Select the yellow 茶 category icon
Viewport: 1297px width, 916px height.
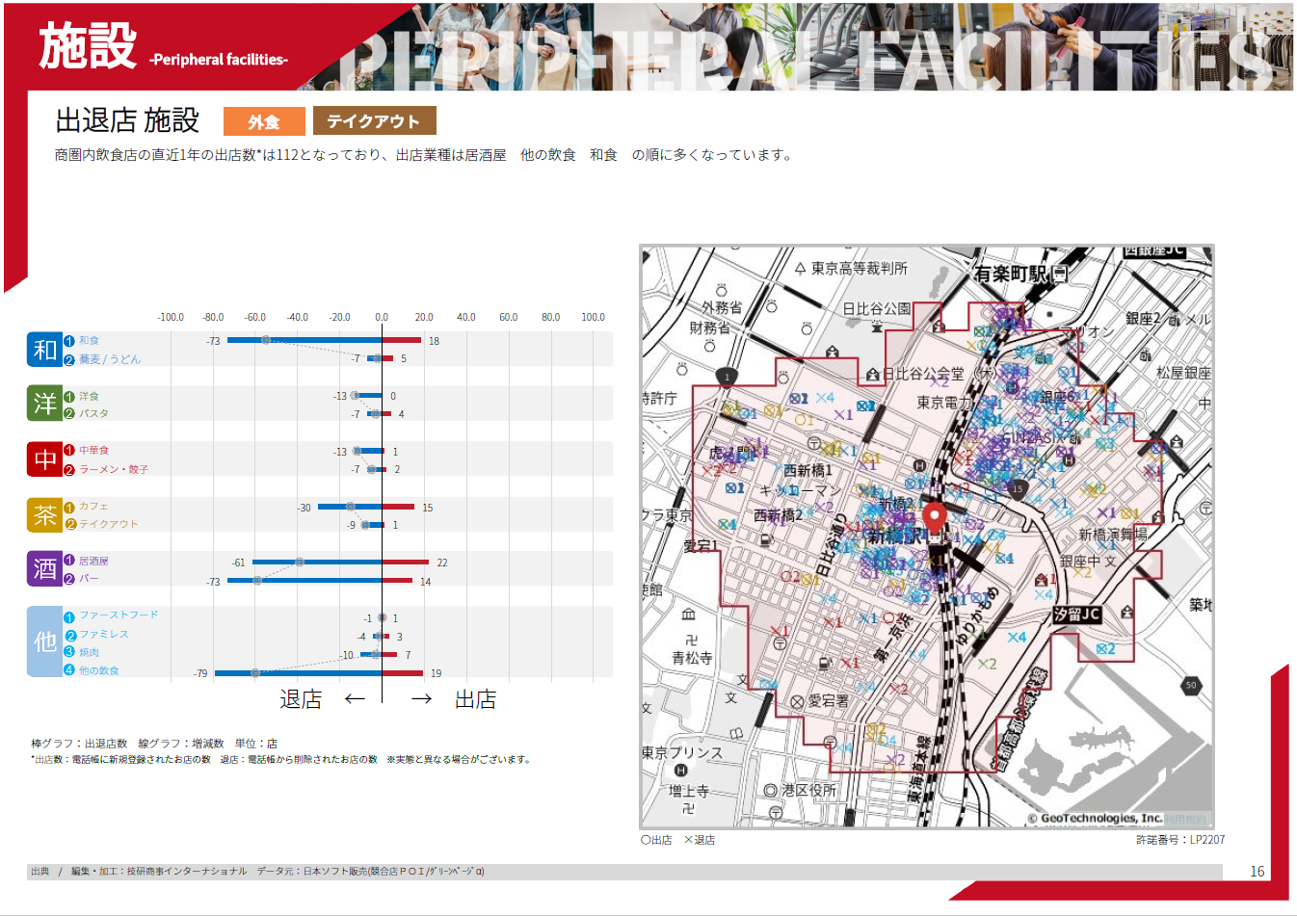[45, 515]
